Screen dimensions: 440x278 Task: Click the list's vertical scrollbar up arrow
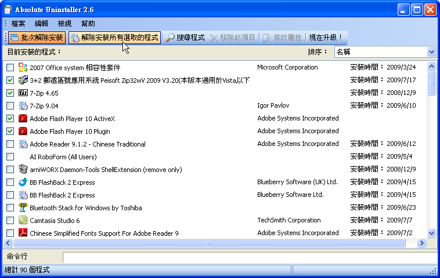click(431, 67)
